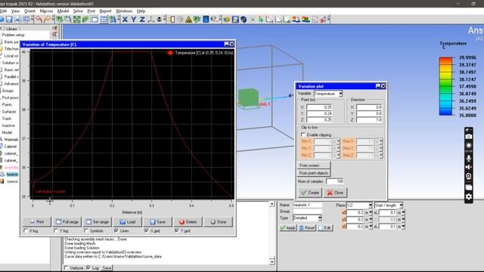Click the Num of samples input field

coord(335,181)
